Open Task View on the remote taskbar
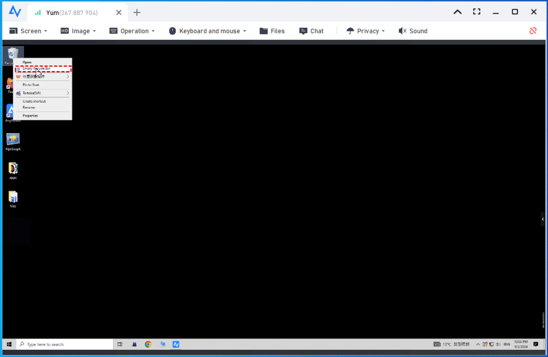Viewport: 548px width, 357px height. click(120, 344)
